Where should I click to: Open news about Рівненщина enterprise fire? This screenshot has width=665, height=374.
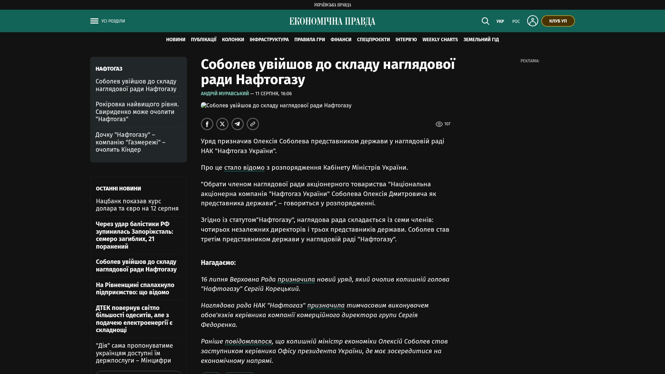tap(135, 289)
